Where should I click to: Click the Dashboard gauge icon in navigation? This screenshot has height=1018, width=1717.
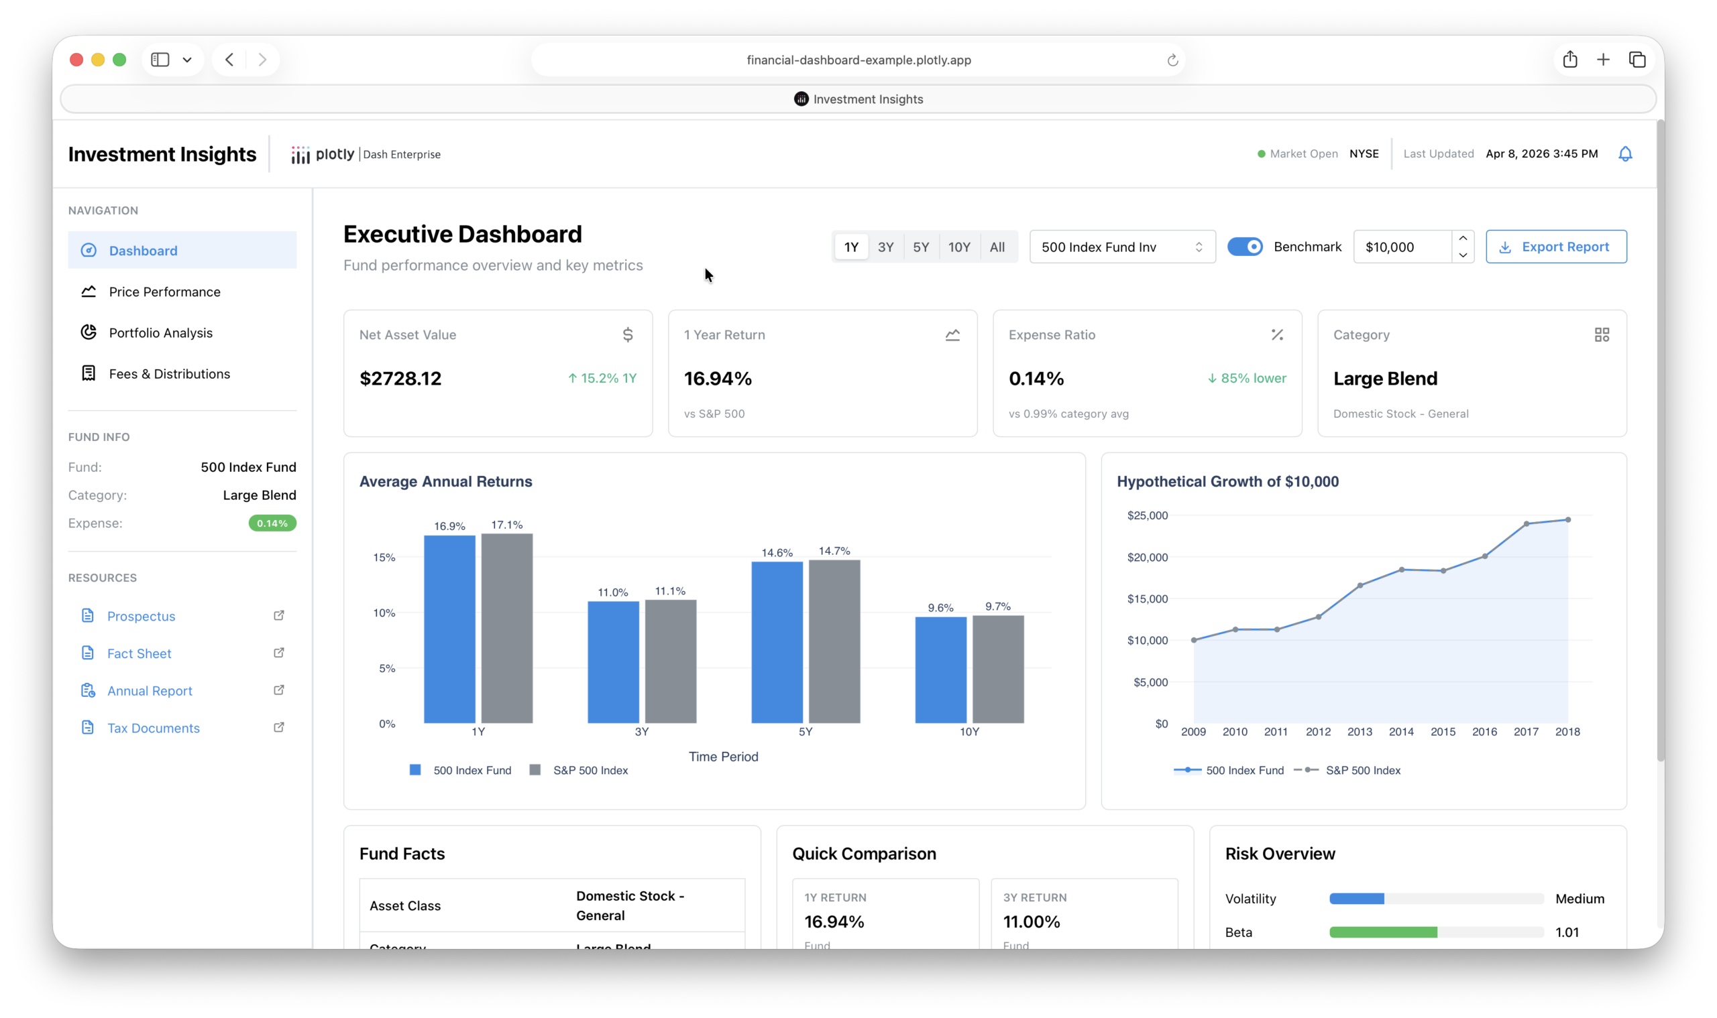point(89,251)
